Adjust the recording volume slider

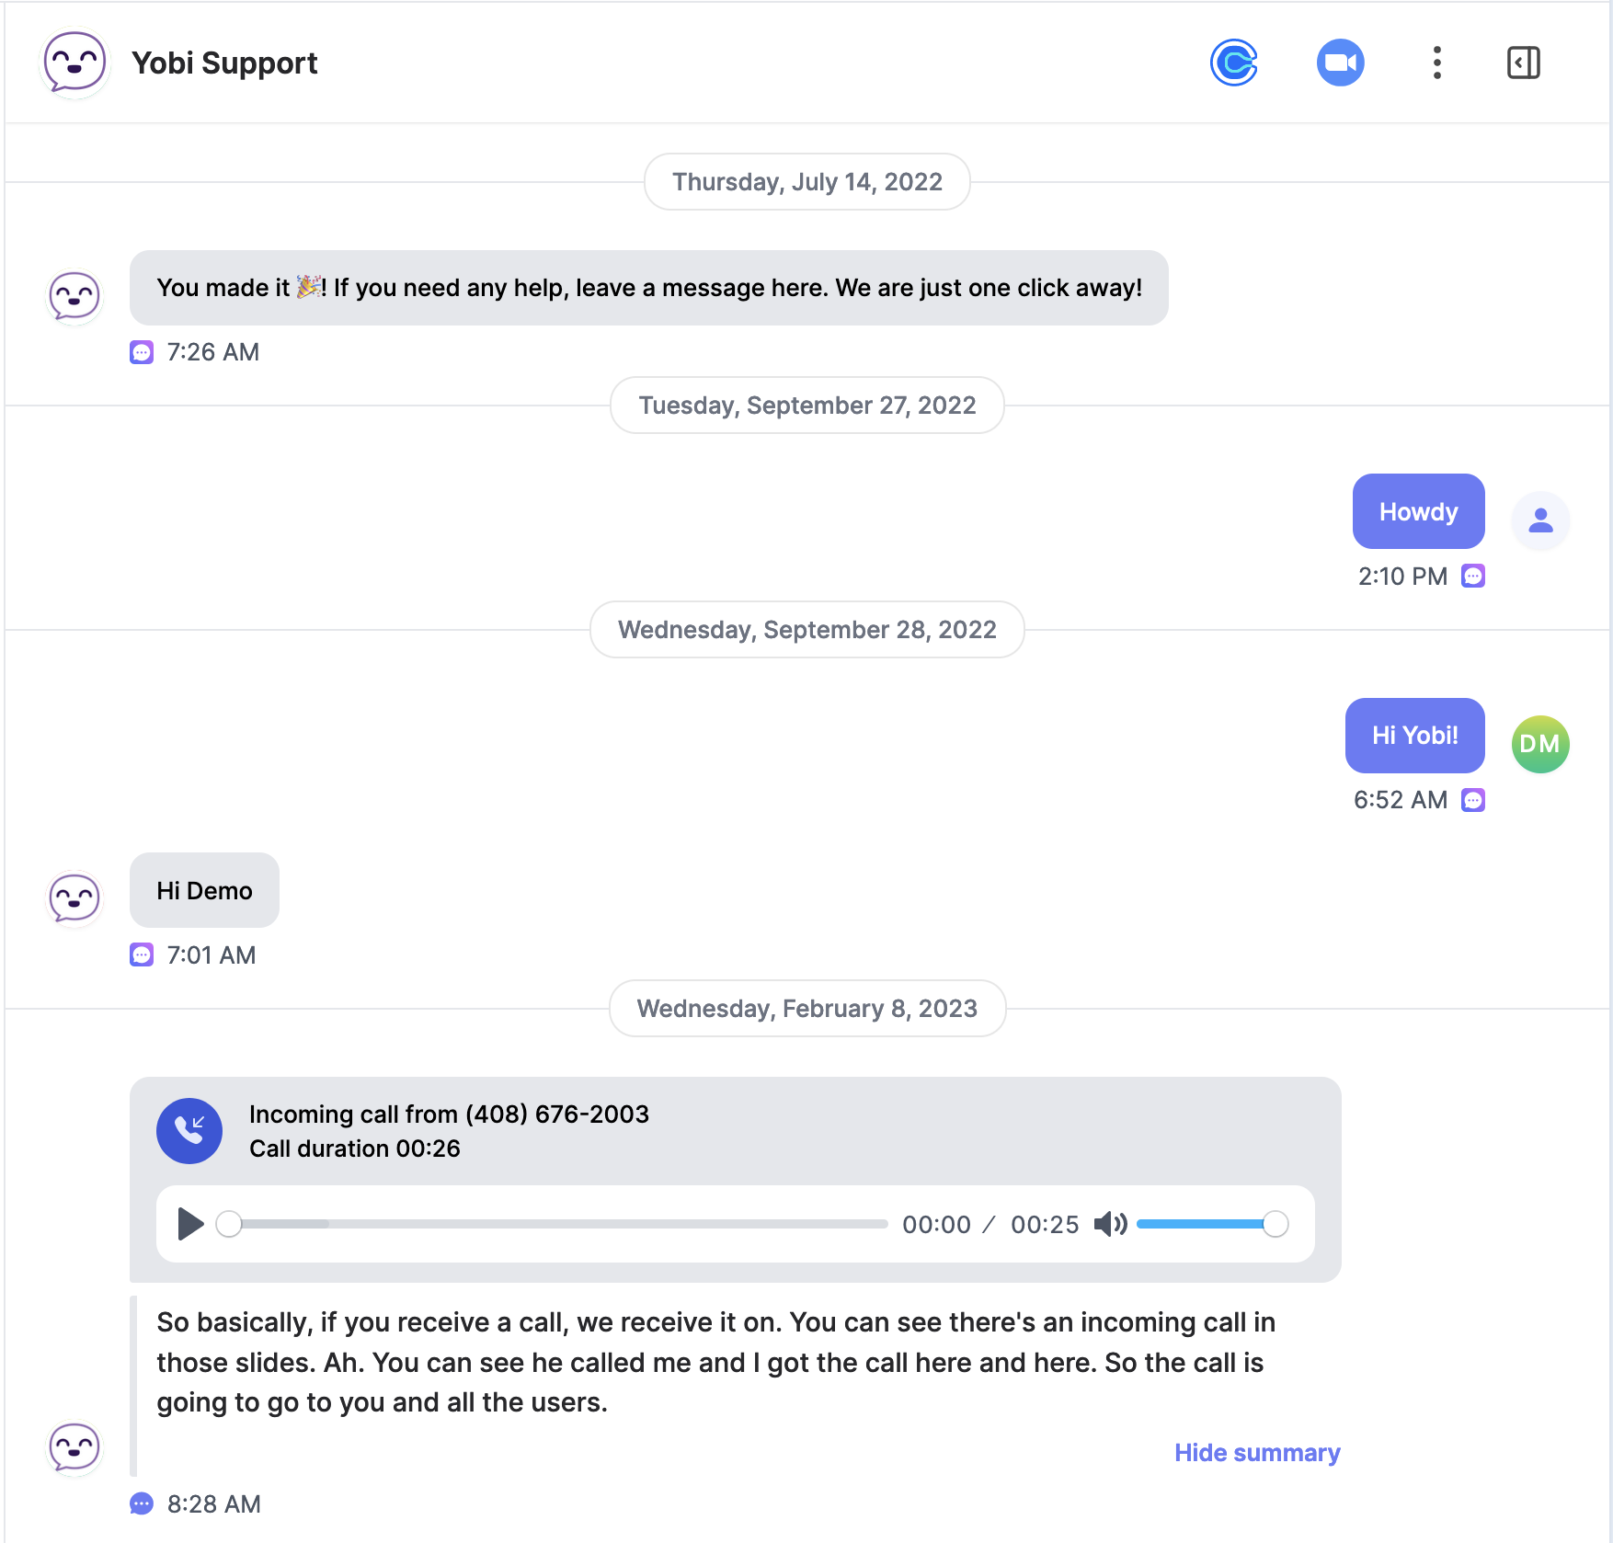[x=1212, y=1224]
